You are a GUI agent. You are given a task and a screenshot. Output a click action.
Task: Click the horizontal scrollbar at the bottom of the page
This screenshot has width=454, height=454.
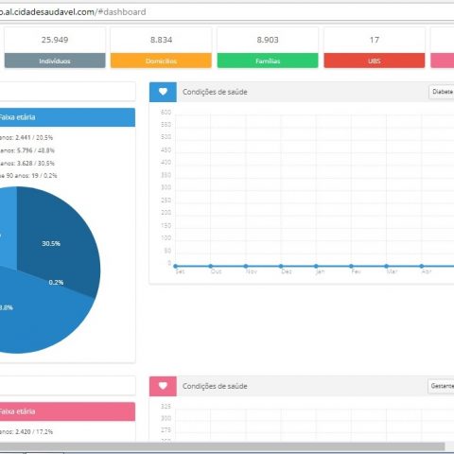pos(222,446)
